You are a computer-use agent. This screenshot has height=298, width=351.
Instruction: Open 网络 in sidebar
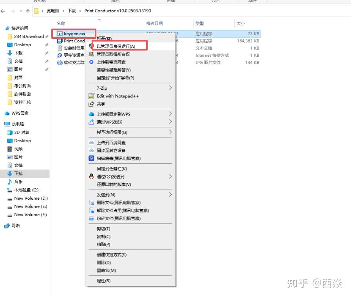[16, 226]
